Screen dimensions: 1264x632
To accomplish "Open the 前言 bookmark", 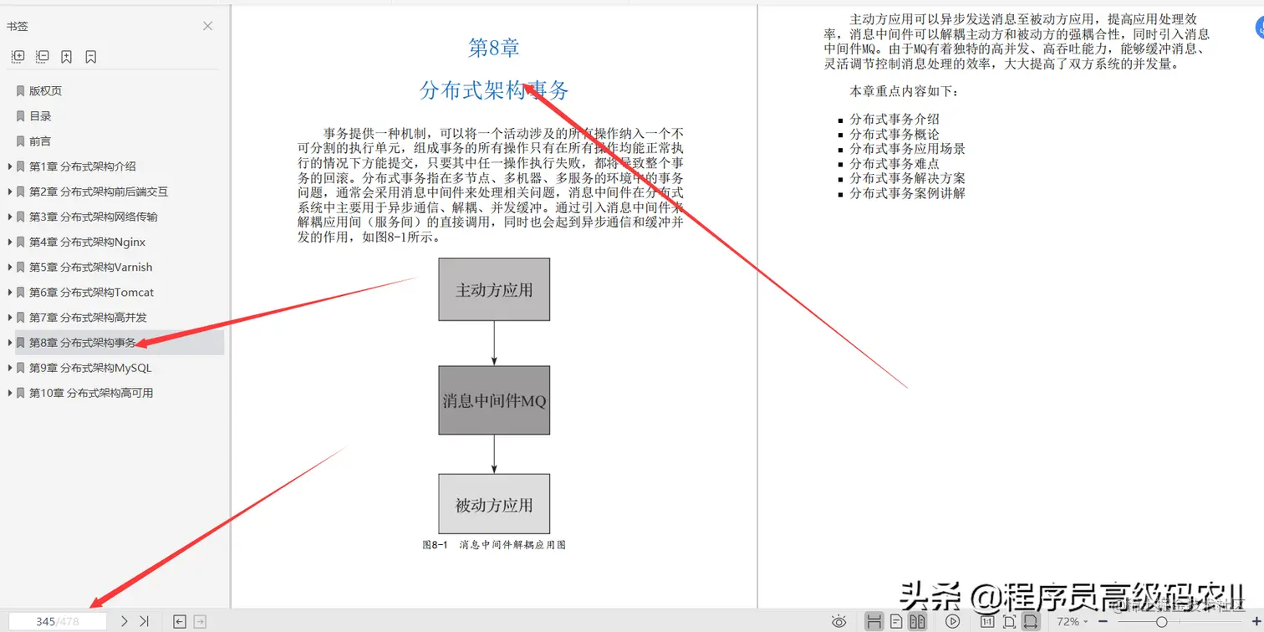I will click(40, 141).
